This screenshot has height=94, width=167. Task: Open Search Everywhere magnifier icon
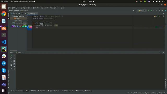click(x=160, y=10)
